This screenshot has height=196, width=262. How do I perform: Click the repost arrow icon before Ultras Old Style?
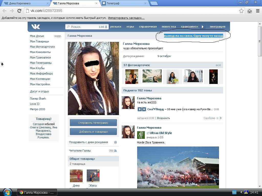tap(148, 133)
